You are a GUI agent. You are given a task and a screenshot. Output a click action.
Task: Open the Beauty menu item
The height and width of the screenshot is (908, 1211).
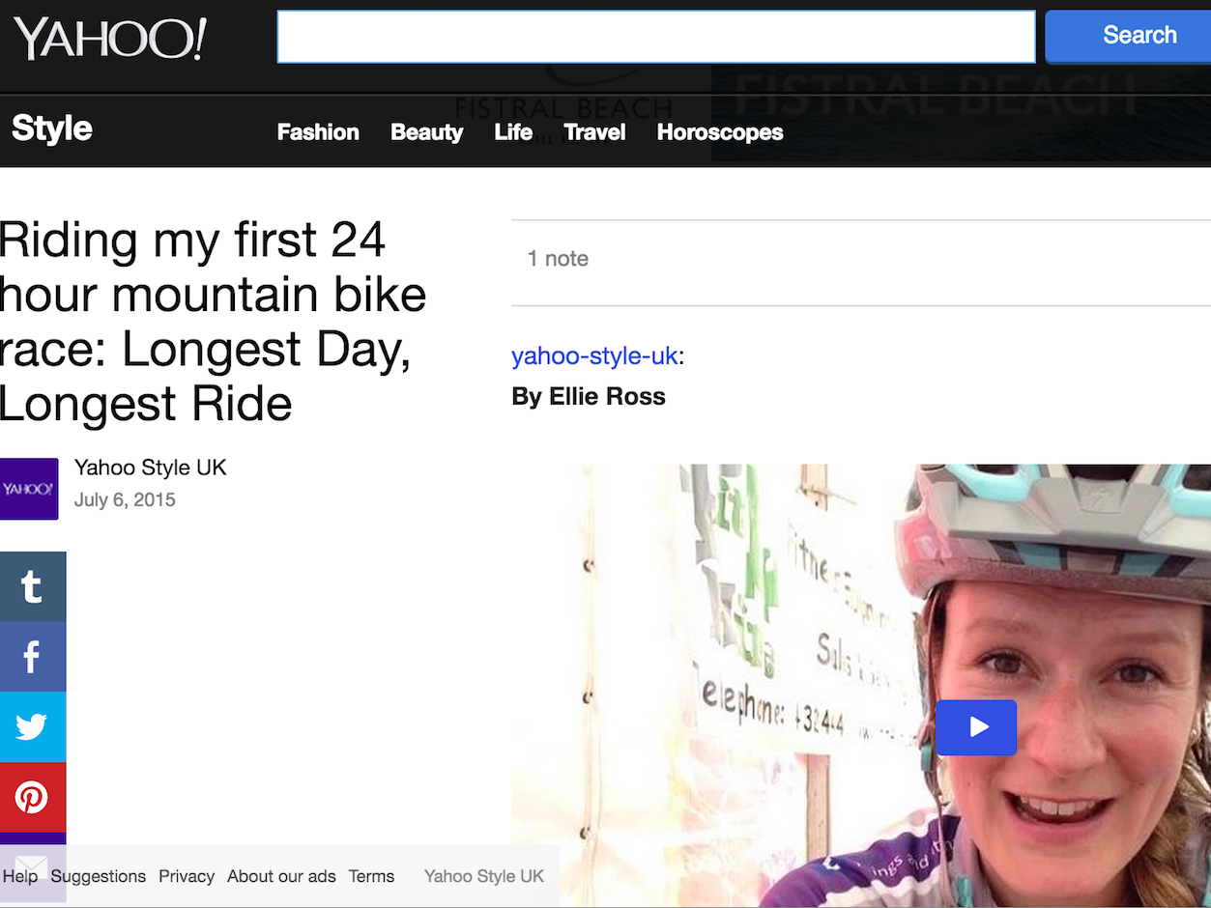[x=426, y=132]
